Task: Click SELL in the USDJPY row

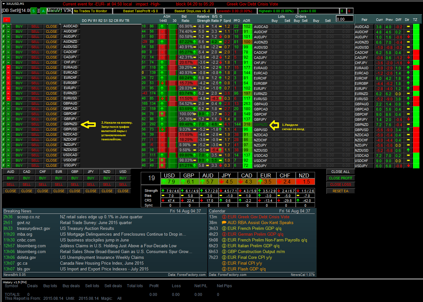Action: coord(35,165)
